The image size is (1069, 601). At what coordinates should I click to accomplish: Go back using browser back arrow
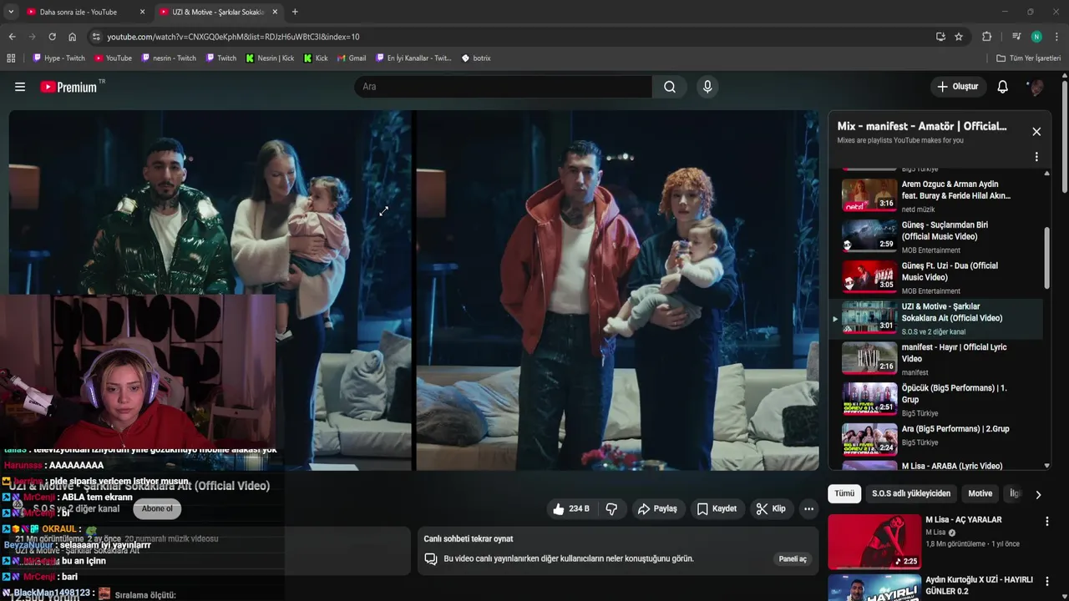(12, 37)
